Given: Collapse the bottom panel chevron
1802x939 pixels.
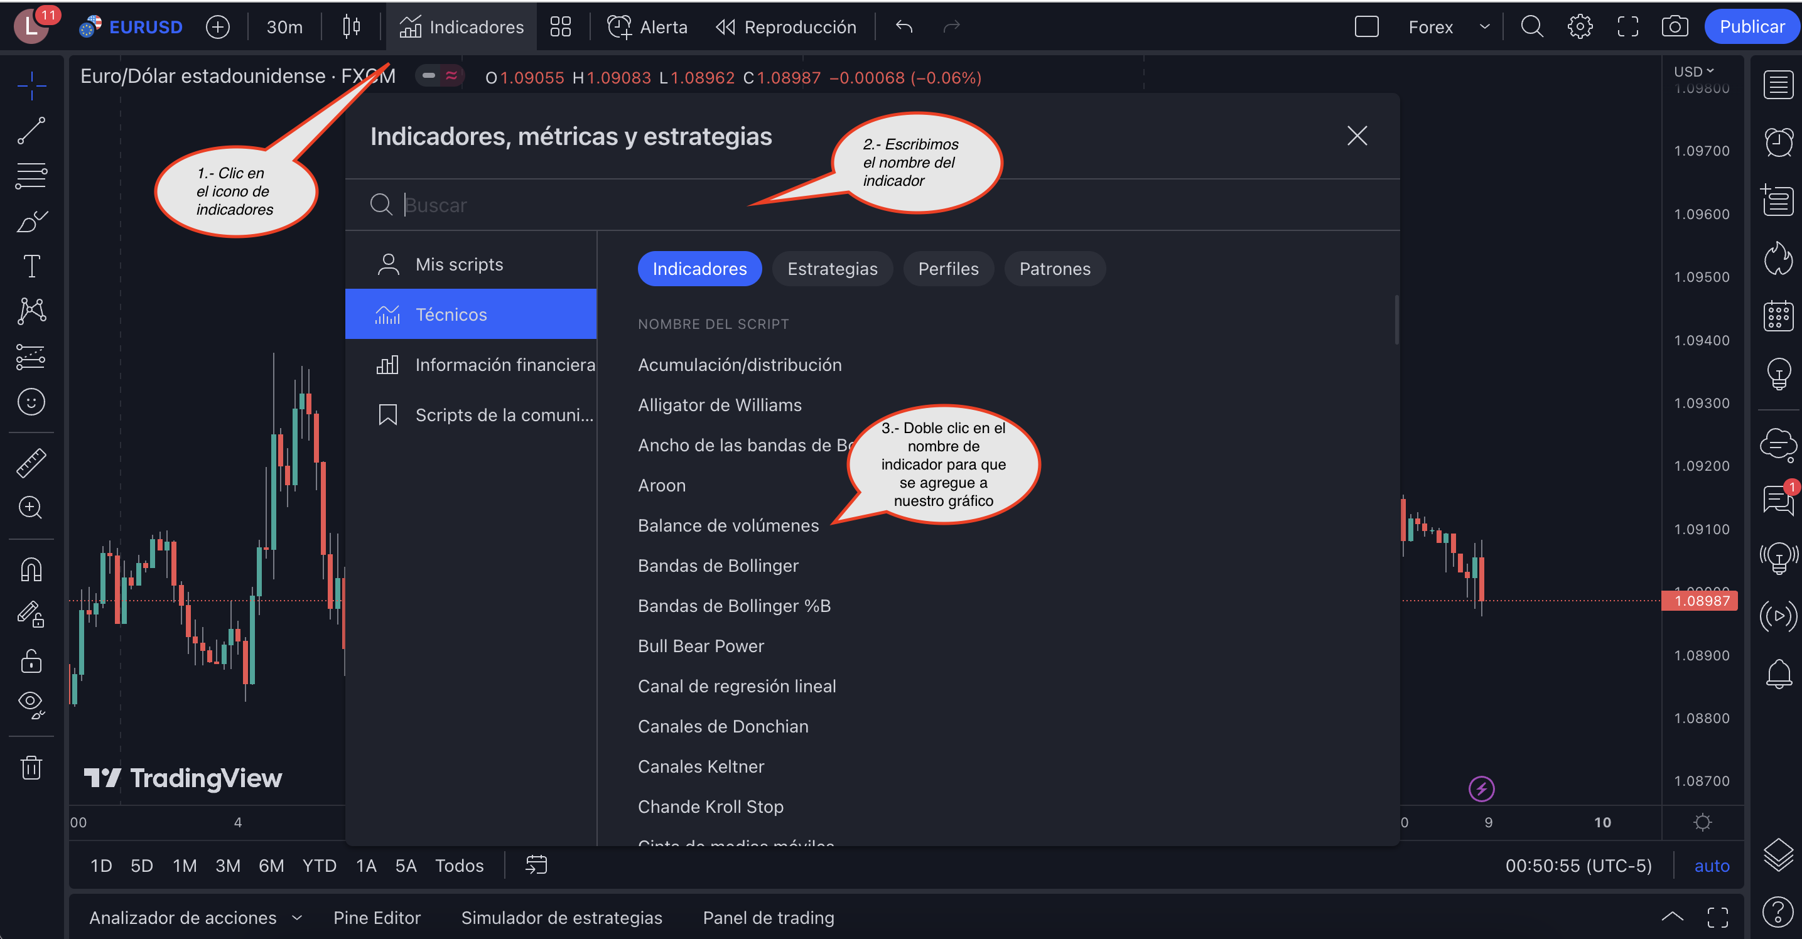Looking at the screenshot, I should (1673, 916).
